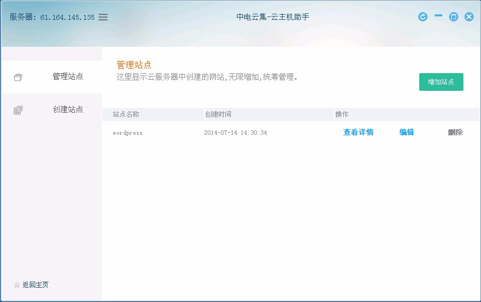The image size is (481, 302).
Task: Close the 云主机助手 window
Action: coord(469,17)
